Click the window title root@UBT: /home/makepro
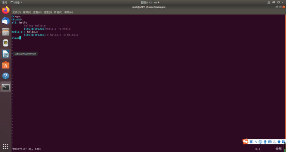 (x=149, y=7)
